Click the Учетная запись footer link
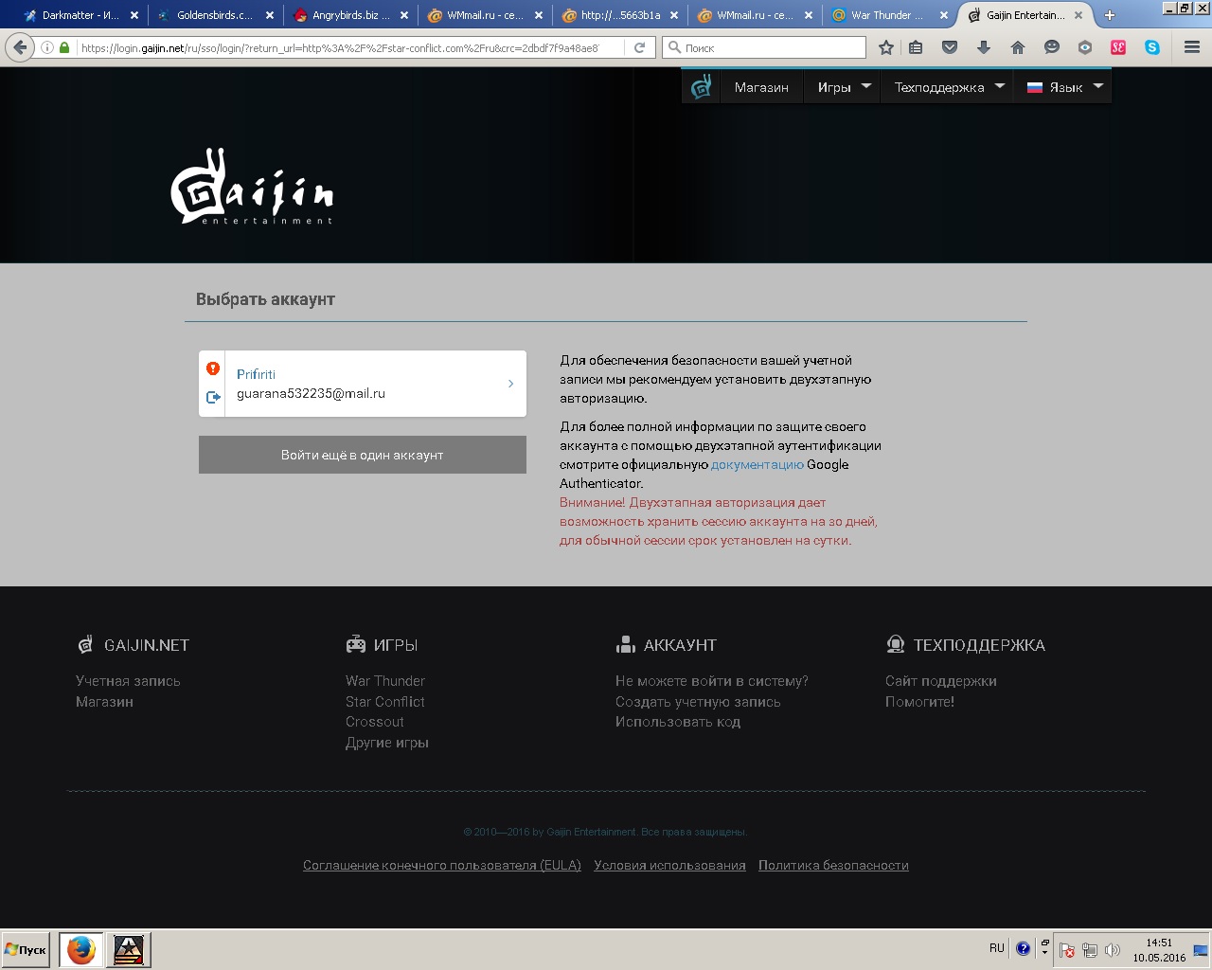Screen dimensions: 1212x970 128,681
